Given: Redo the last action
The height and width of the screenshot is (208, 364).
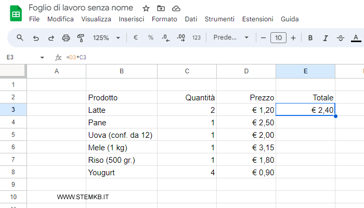Looking at the screenshot, I should point(50,37).
